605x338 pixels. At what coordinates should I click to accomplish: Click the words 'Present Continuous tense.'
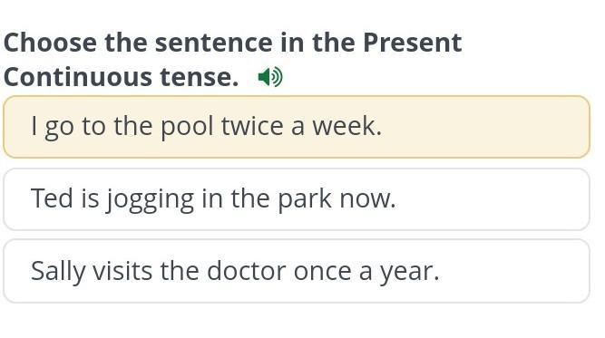(233, 59)
